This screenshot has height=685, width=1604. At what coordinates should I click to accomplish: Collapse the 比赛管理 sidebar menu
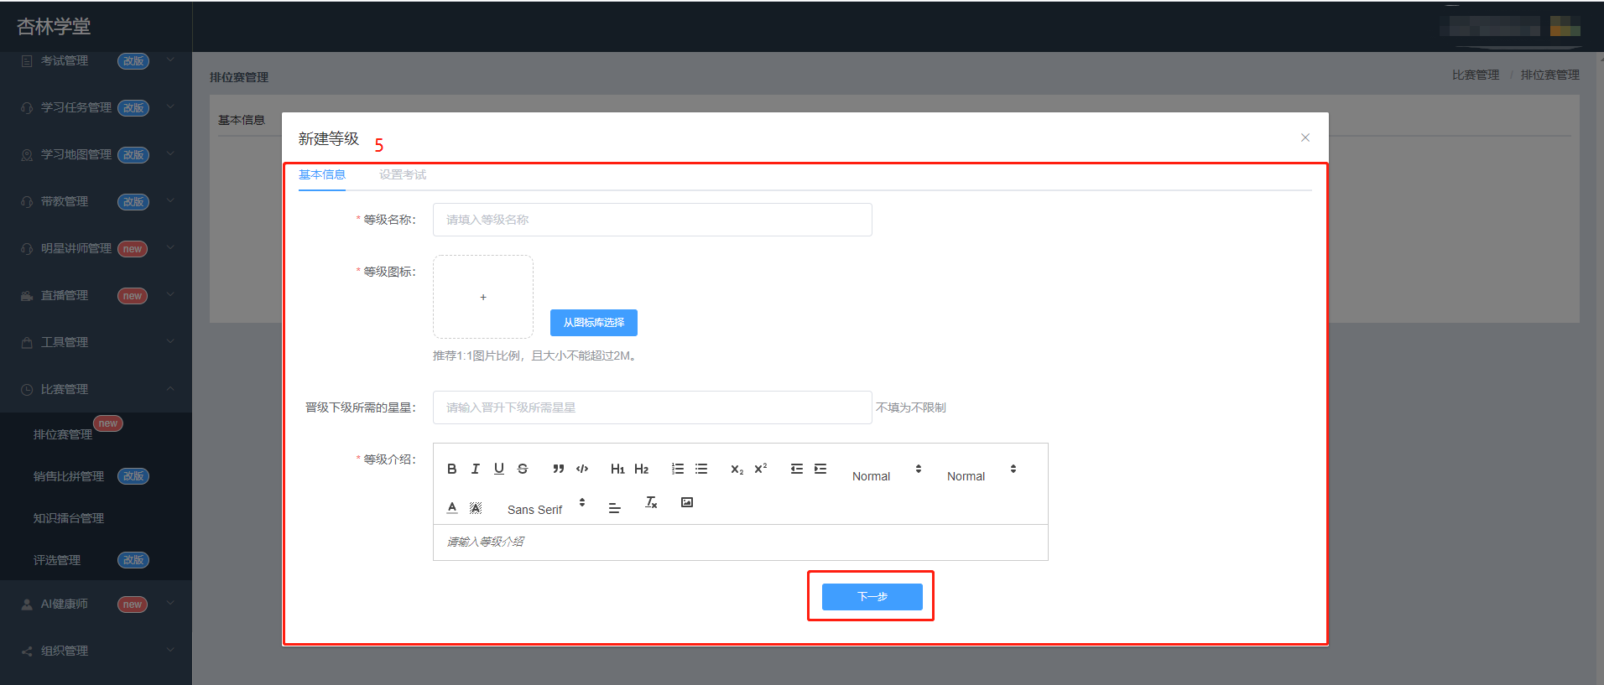click(x=96, y=389)
